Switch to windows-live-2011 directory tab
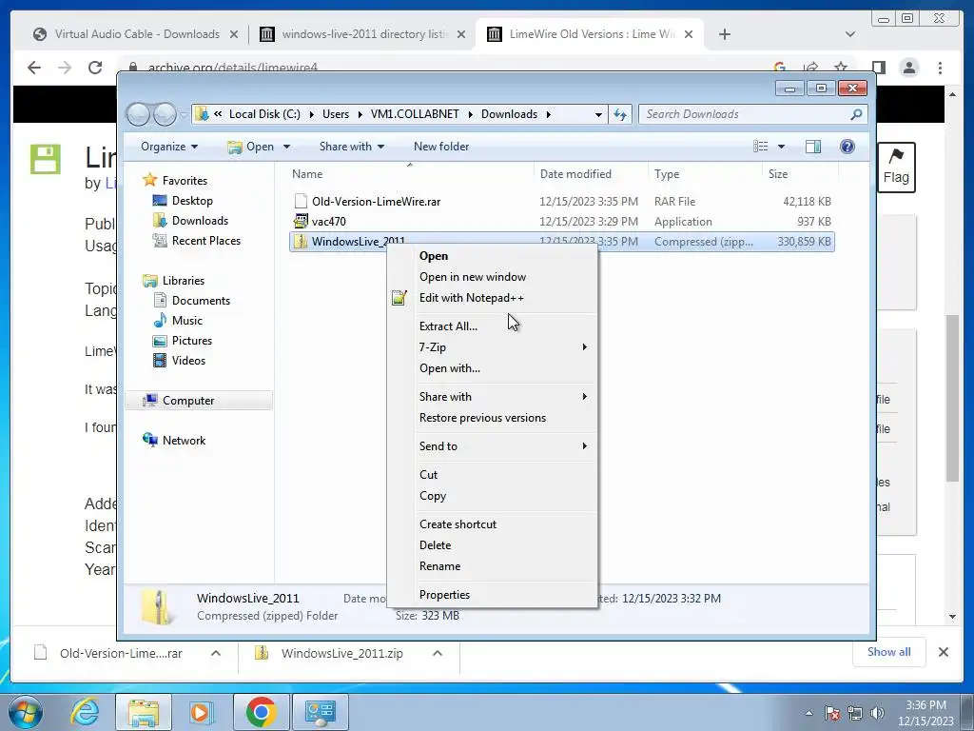This screenshot has height=731, width=974. click(362, 34)
